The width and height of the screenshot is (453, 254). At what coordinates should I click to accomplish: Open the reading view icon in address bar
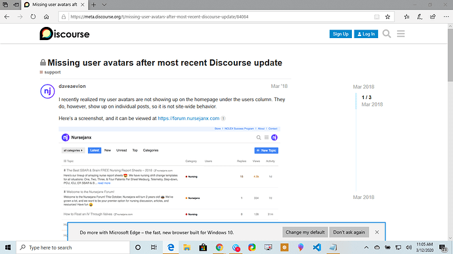click(x=377, y=17)
